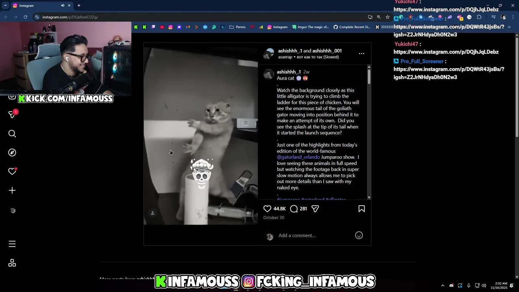
Task: Open Instagram search from the sidebar
Action: (x=12, y=134)
